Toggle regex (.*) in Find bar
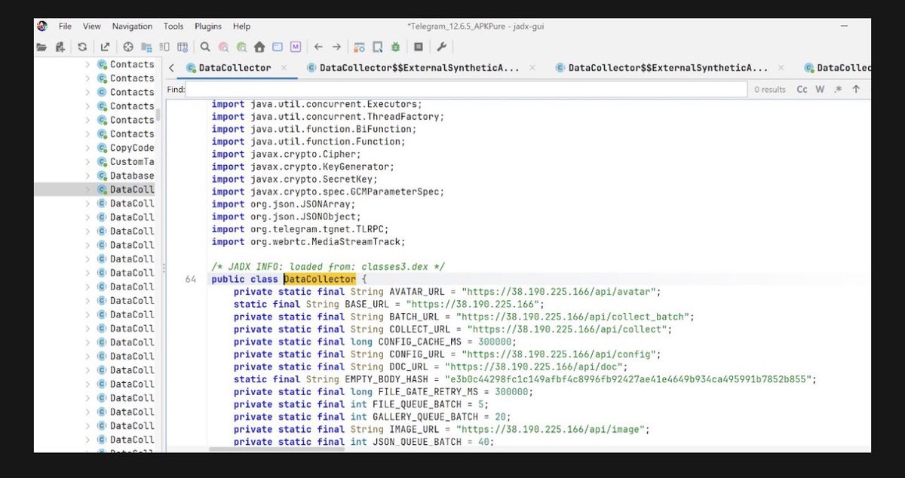The image size is (905, 478). point(838,89)
